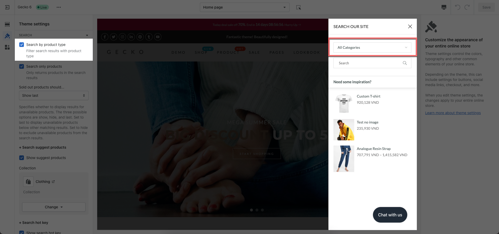Open the LOOKBOOK menu item
Image resolution: width=499 pixels, height=234 pixels.
(307, 52)
